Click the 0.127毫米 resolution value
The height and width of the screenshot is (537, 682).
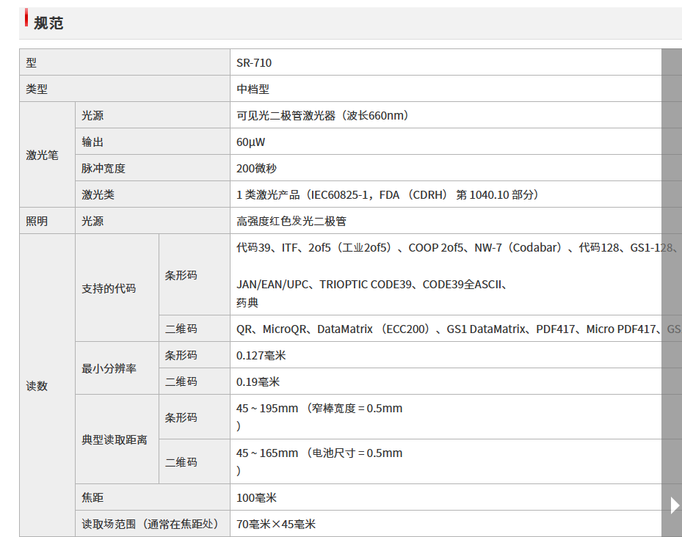tap(261, 356)
